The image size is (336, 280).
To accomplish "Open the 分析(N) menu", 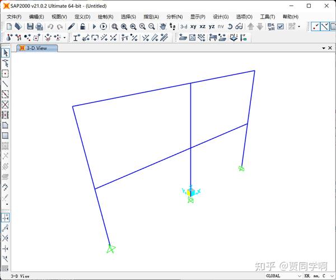I will pyautogui.click(x=175, y=17).
